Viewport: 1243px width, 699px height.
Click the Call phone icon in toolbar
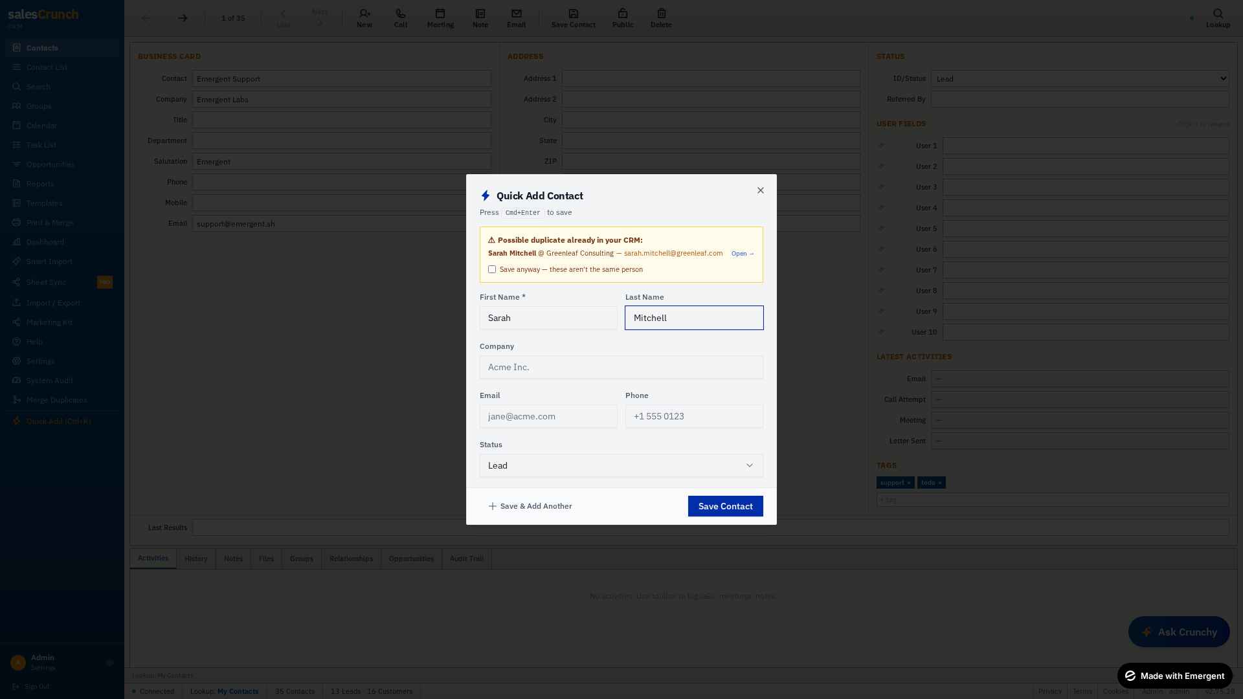[x=401, y=18]
